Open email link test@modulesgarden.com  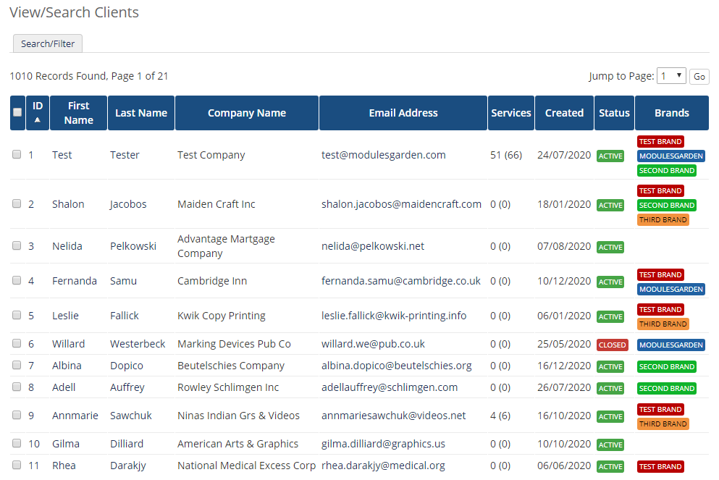click(383, 155)
